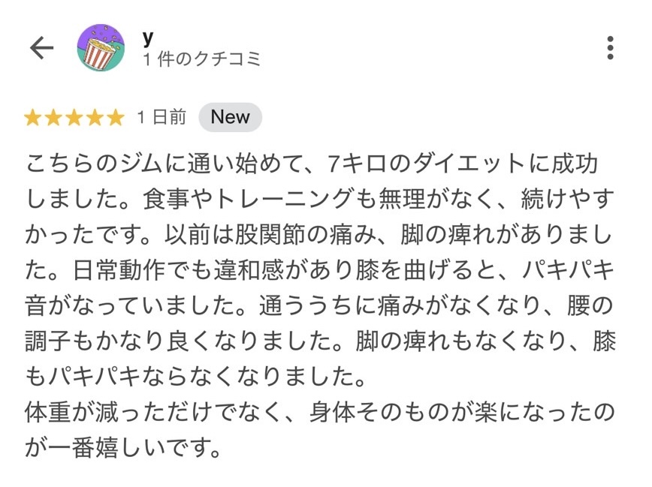The image size is (652, 487).
Task: Click the line starting "体重が減っただけでなく"
Action: click(x=319, y=413)
